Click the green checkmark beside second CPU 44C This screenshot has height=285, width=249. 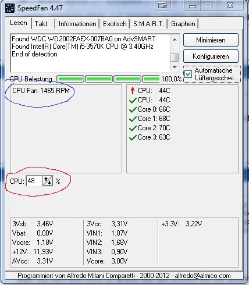(133, 100)
